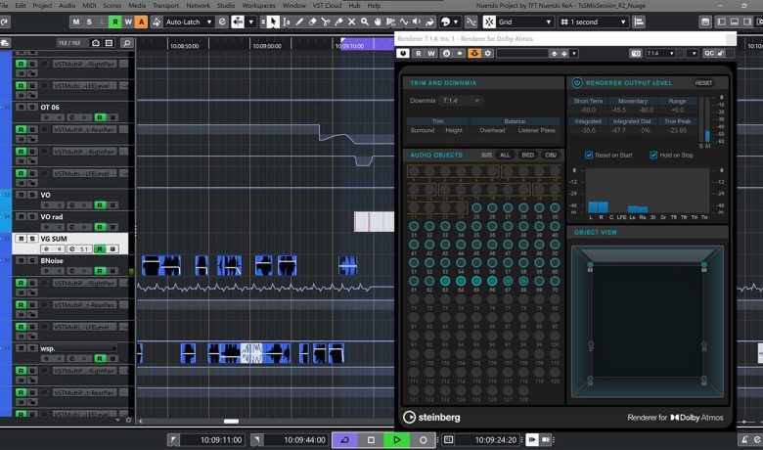Image resolution: width=763 pixels, height=450 pixels.
Task: Click the transport Record button
Action: (423, 440)
